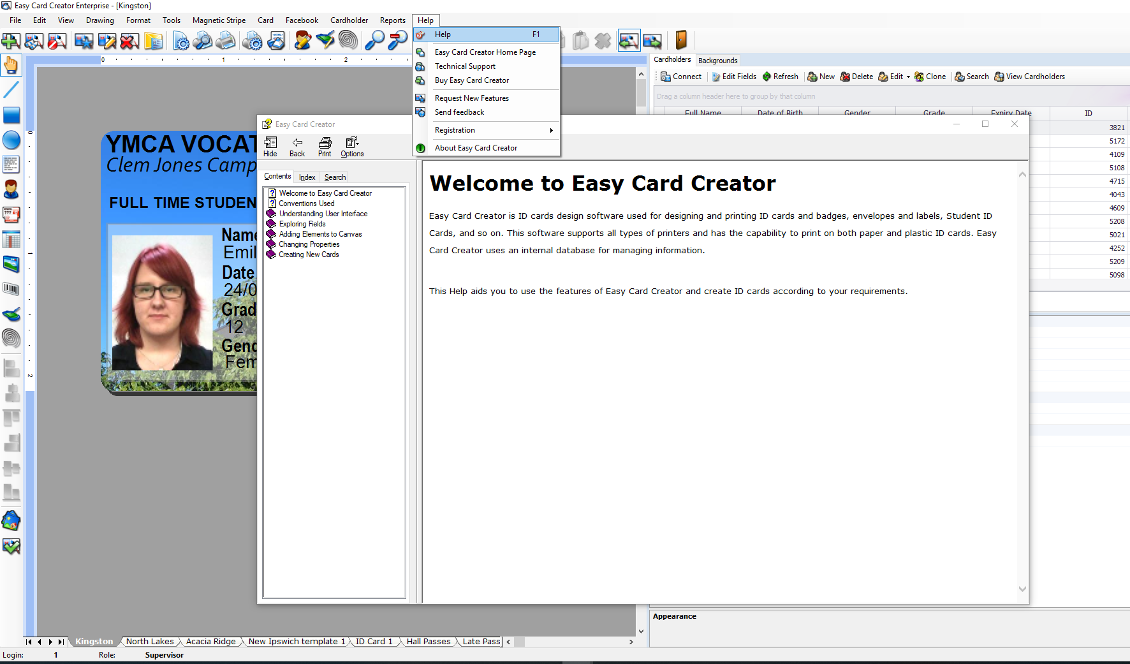Open the Magnetic Stripe menu
Viewport: 1130px width, 664px height.
tap(219, 20)
